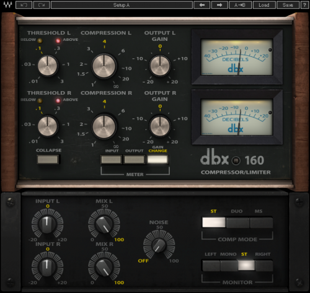Click the Compression L ratio knob

click(104, 66)
